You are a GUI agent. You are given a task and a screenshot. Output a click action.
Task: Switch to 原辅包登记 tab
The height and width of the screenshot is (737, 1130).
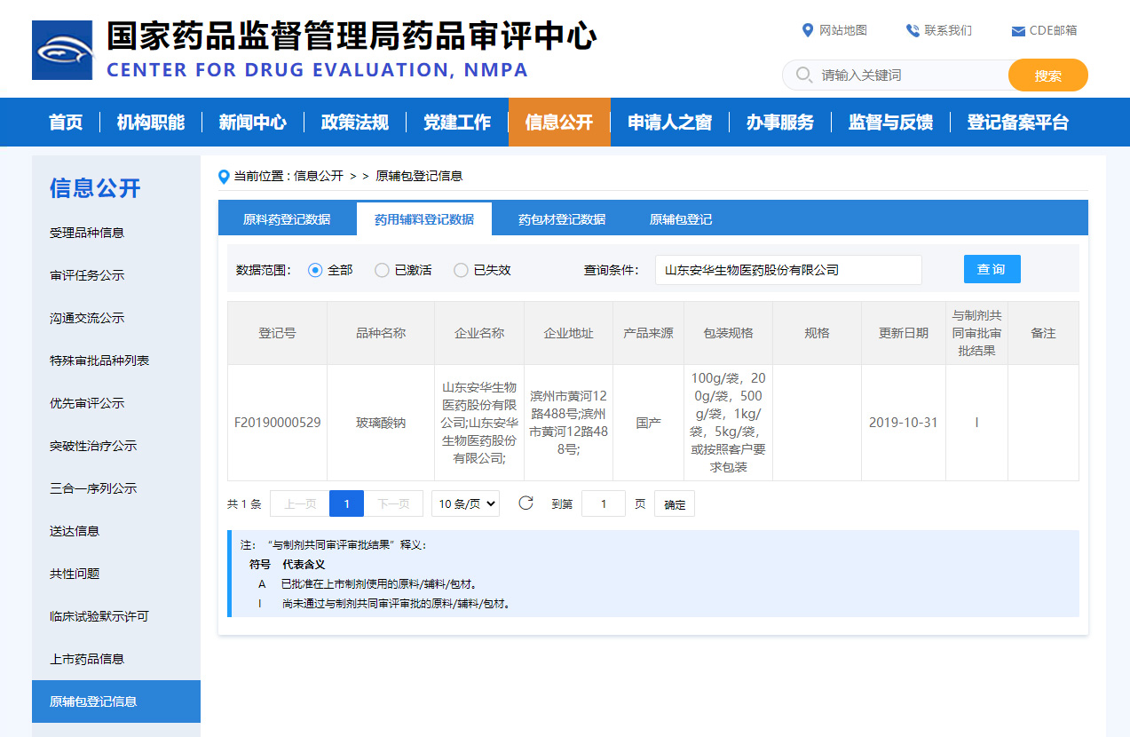[681, 219]
